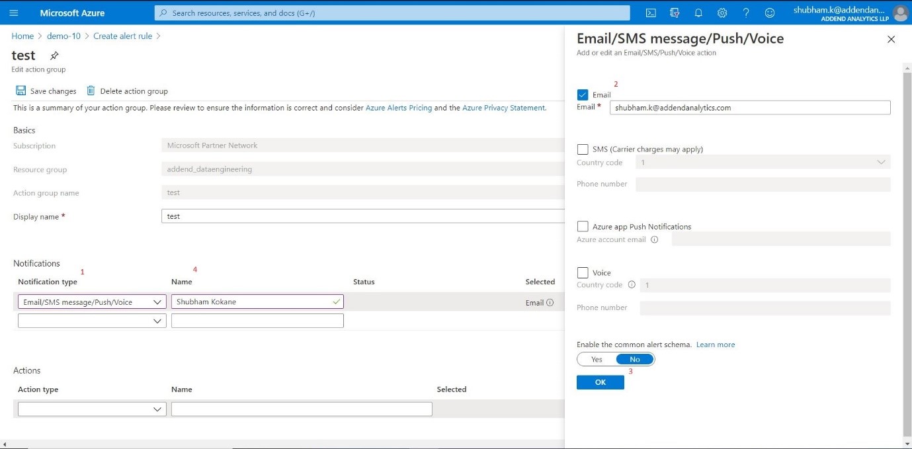The image size is (912, 449).
Task: Open the SMS country code dropdown
Action: click(881, 162)
